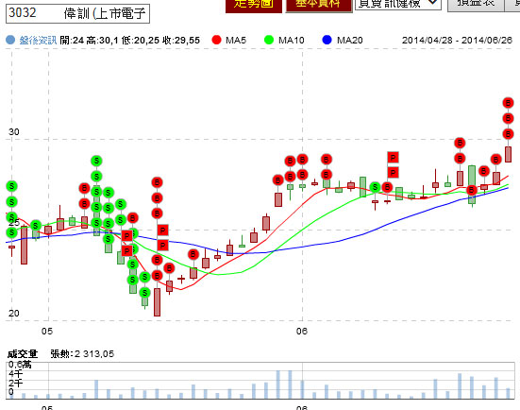The width and height of the screenshot is (520, 410).
Task: Click the 損益表 button
Action: [476, 6]
